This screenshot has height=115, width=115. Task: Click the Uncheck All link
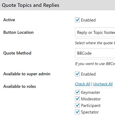pyautogui.click(x=103, y=84)
